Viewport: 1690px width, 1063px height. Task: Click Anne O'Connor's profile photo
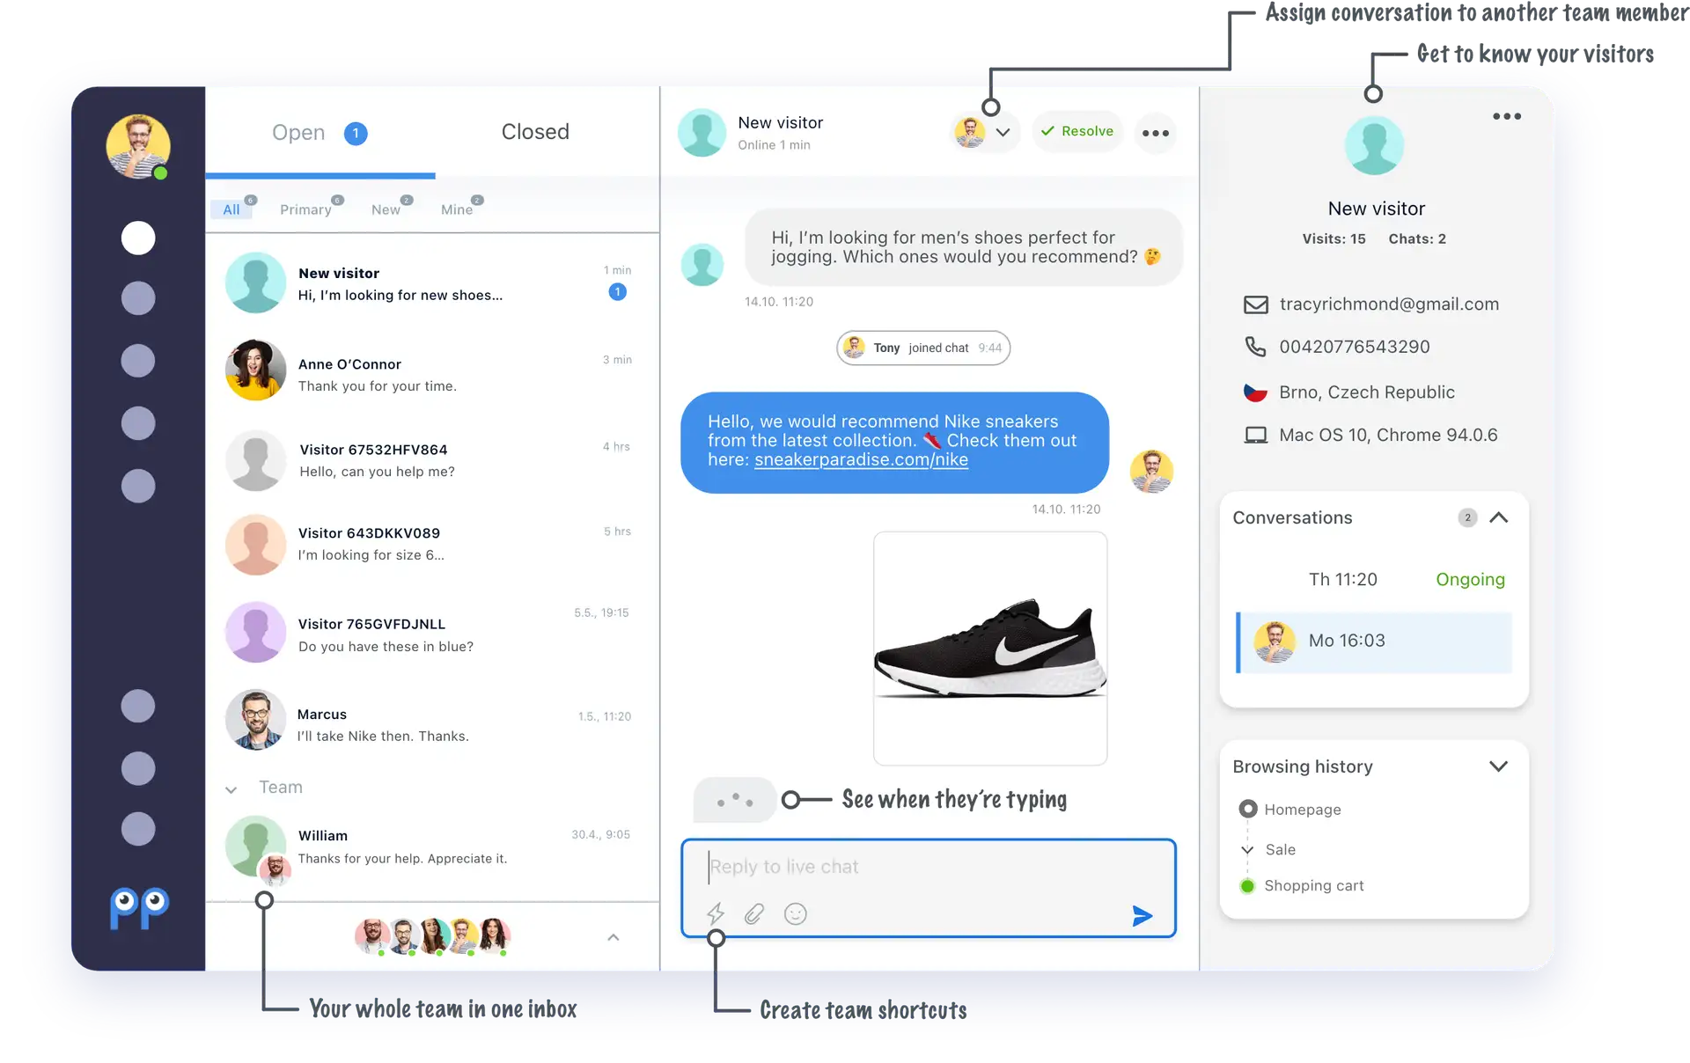(x=255, y=370)
